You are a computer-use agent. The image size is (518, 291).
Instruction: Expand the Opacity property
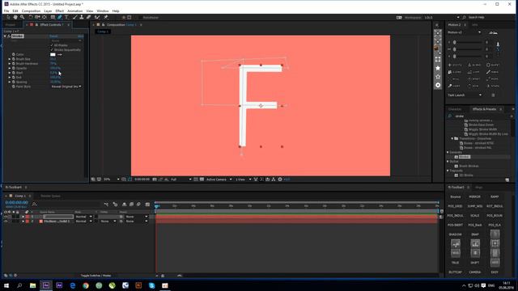click(x=10, y=68)
